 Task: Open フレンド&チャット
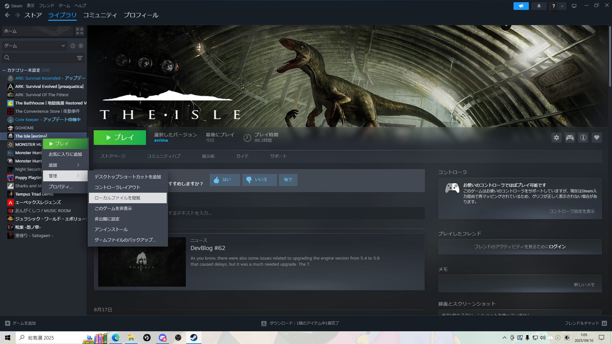(x=585, y=323)
